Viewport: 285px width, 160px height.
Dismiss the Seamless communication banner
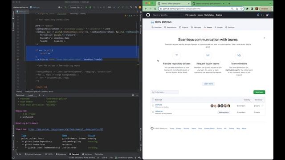tap(264, 38)
